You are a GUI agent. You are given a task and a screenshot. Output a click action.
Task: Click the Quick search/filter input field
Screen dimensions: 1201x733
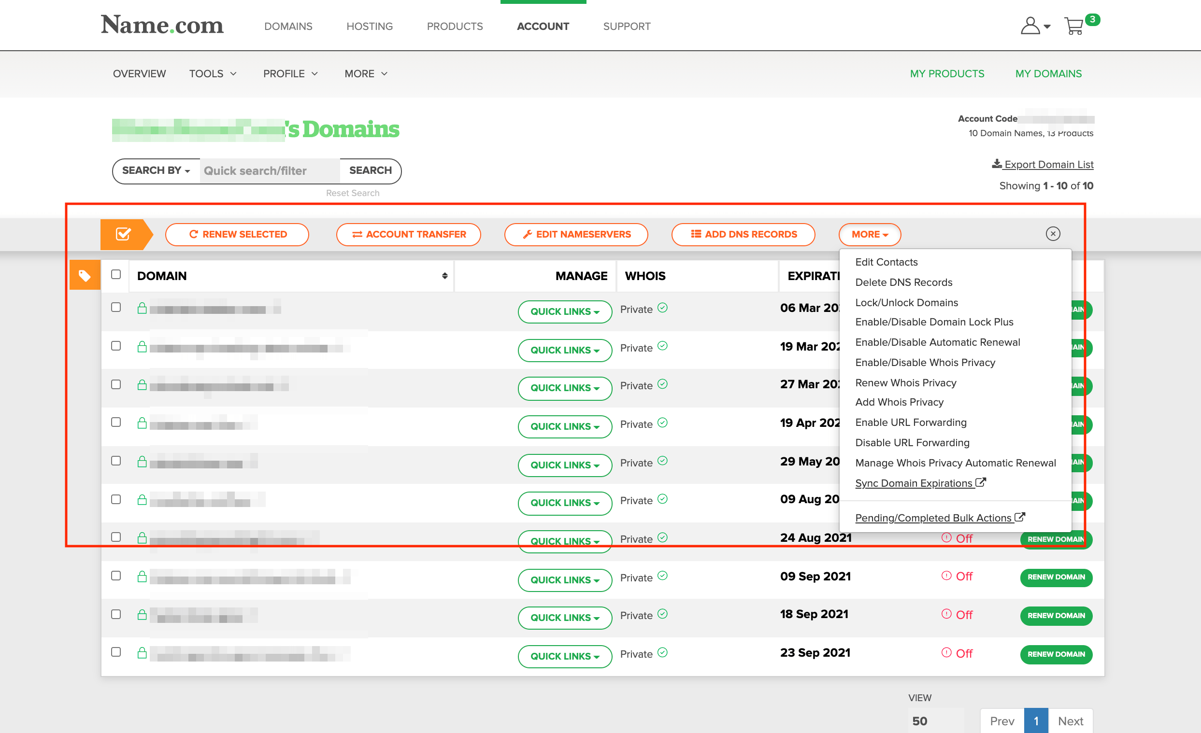click(270, 170)
